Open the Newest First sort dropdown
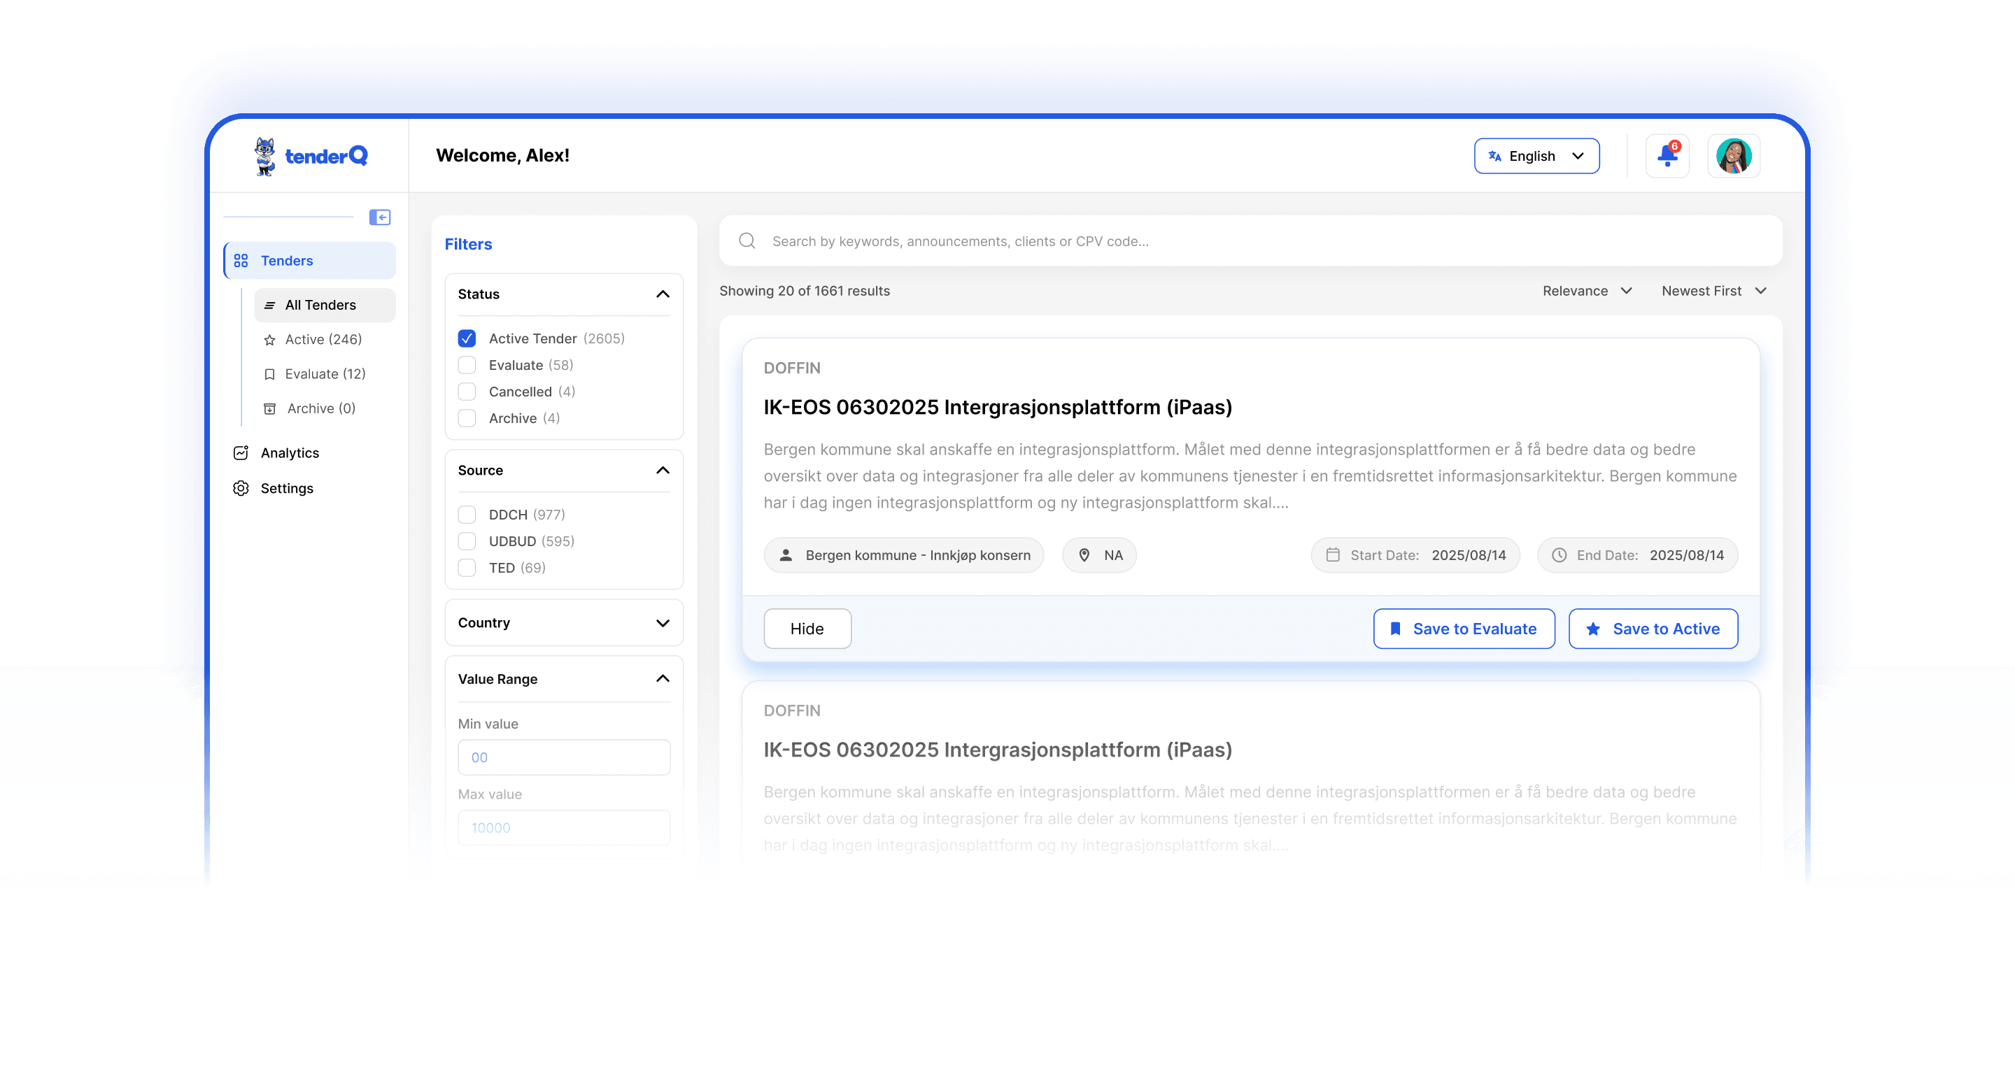Screen dimensions: 2015x1088 pos(1714,291)
